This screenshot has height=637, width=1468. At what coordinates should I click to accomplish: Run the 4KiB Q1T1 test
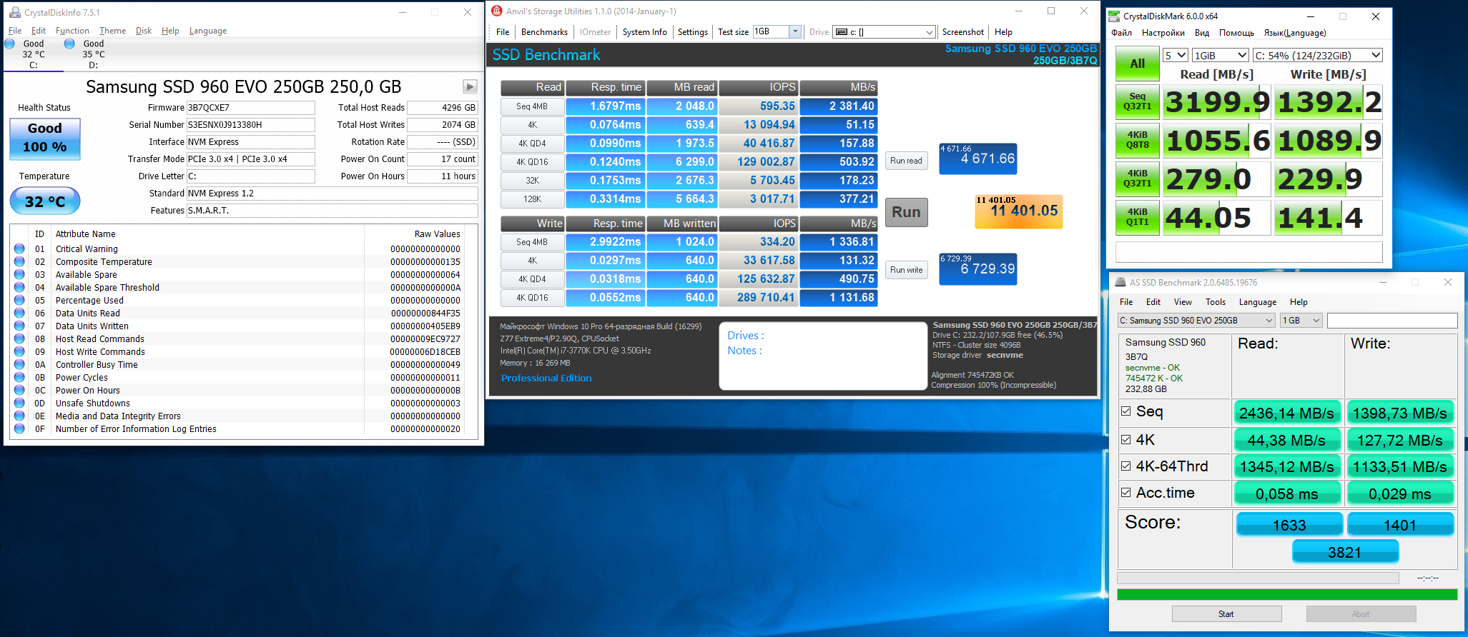1137,217
